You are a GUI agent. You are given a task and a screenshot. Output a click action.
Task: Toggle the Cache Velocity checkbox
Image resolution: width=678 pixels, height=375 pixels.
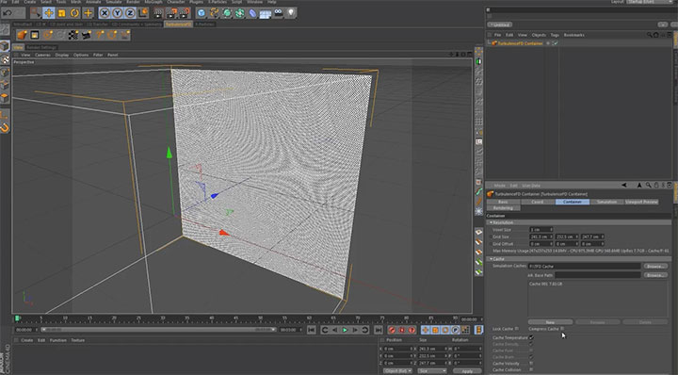pos(531,364)
